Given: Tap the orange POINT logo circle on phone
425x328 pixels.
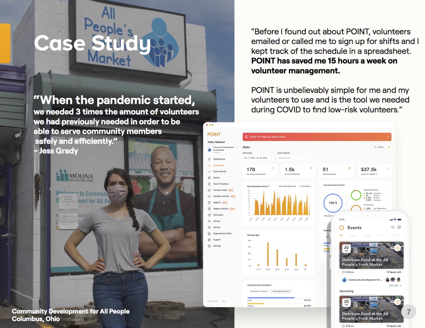Looking at the screenshot, I should pyautogui.click(x=342, y=228).
